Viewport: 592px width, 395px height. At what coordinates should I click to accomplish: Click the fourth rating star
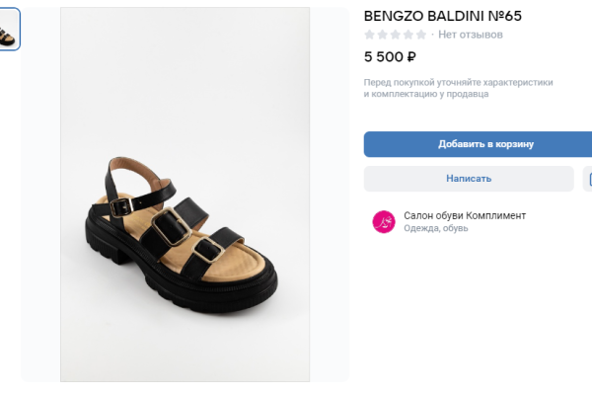coord(408,35)
